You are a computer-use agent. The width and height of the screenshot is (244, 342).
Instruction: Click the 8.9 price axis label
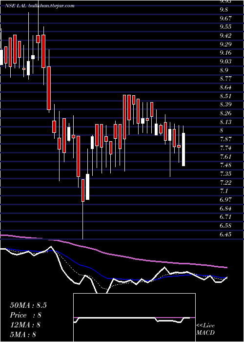coord(224,70)
